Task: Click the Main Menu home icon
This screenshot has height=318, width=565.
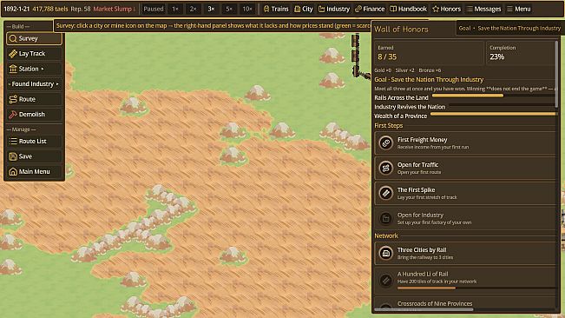Action: coord(13,172)
